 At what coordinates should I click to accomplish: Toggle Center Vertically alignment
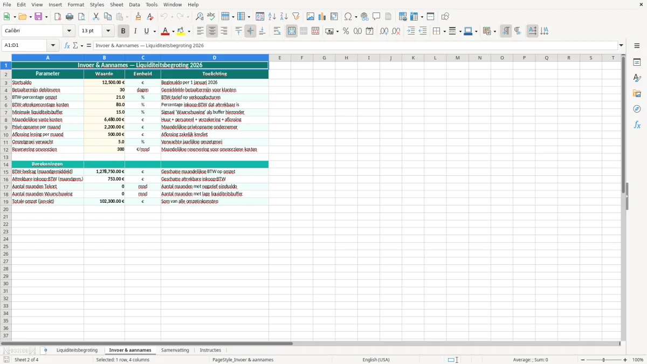click(250, 31)
